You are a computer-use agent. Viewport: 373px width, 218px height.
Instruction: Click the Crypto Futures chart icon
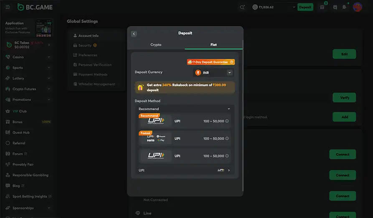tap(8, 89)
